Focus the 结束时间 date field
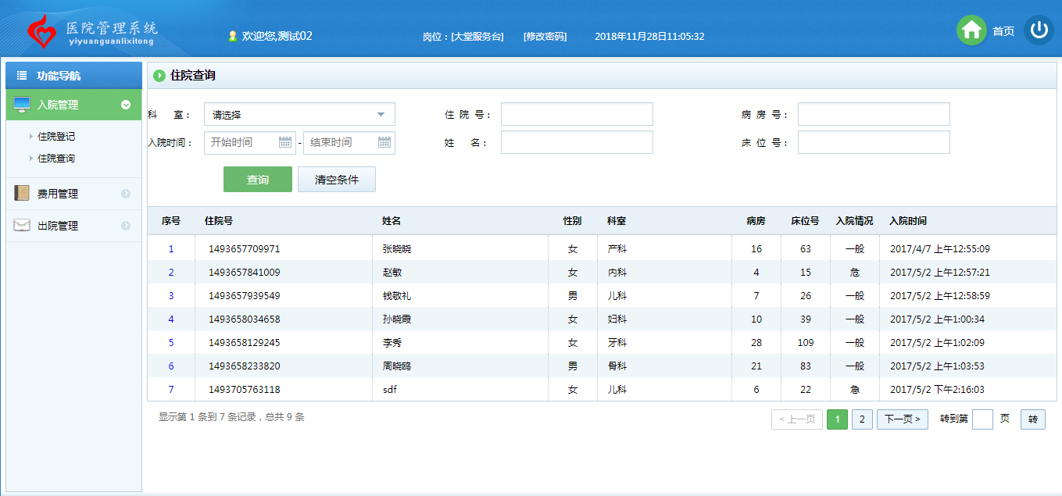 click(x=349, y=142)
